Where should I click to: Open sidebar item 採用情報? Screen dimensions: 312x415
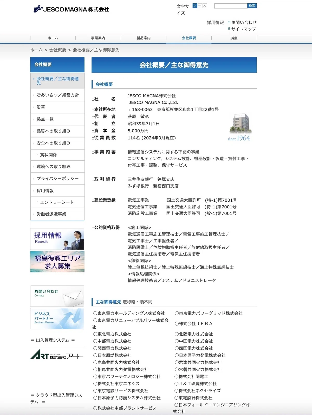(x=57, y=191)
